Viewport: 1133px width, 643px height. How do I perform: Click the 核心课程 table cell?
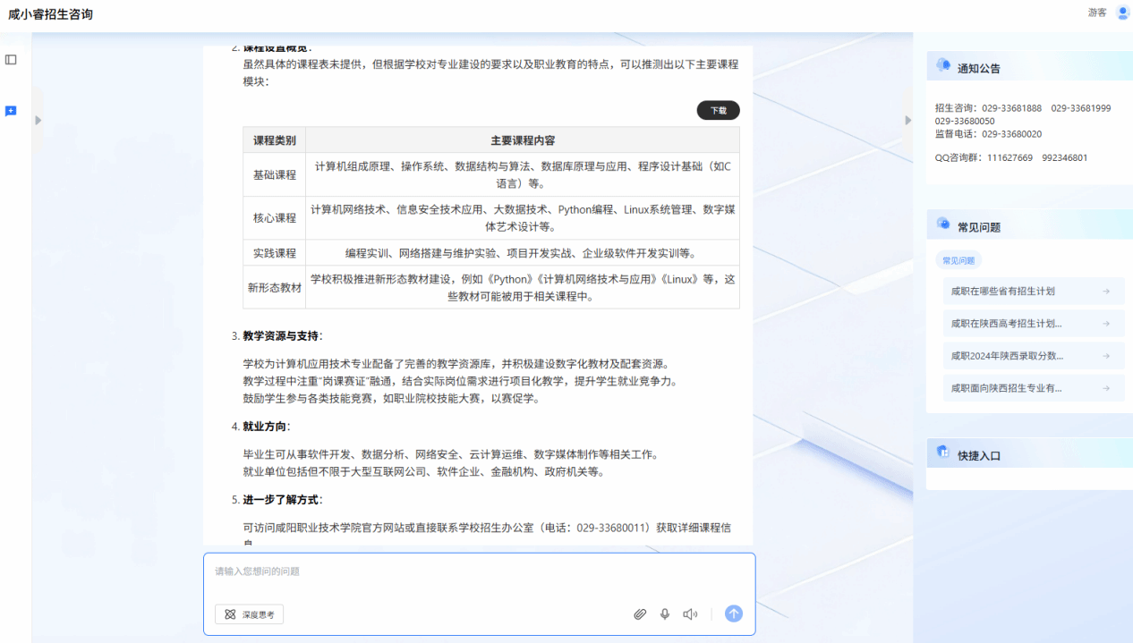pos(274,218)
